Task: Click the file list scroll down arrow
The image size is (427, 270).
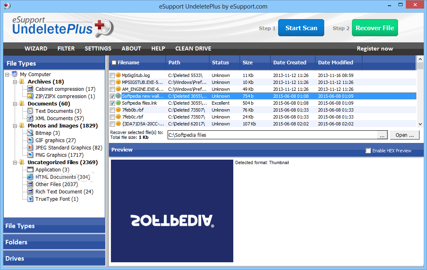Action: click(420, 124)
